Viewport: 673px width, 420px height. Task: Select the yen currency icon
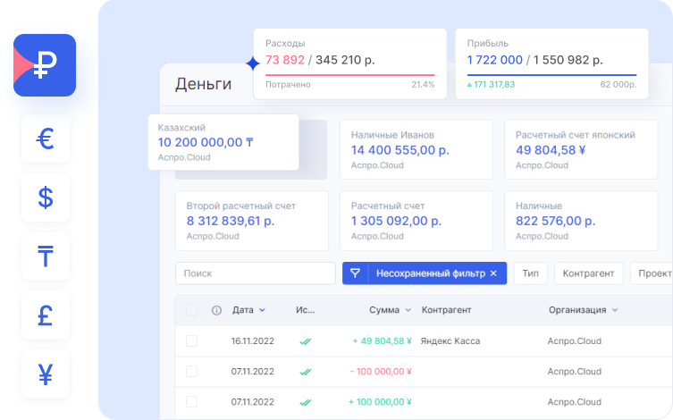coord(46,374)
